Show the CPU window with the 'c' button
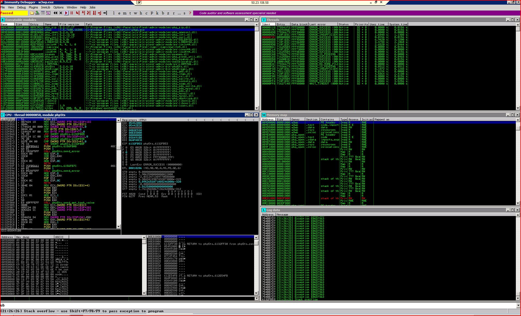Viewport: 521px width, 316px height. tap(146, 13)
